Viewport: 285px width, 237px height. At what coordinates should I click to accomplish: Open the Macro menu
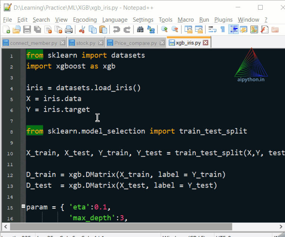(186, 20)
